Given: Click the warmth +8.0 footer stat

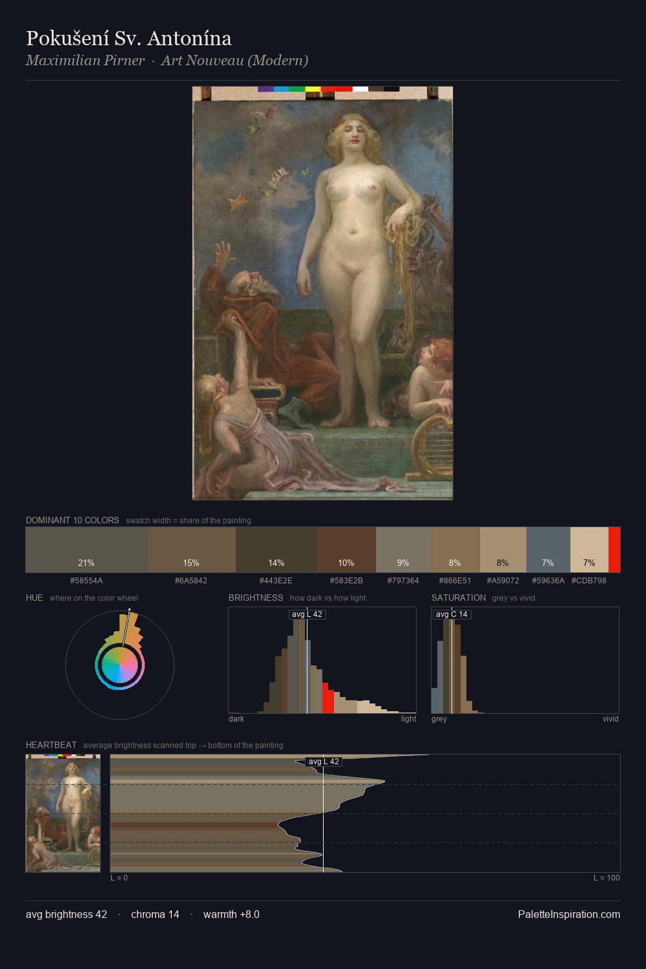Looking at the screenshot, I should [231, 914].
